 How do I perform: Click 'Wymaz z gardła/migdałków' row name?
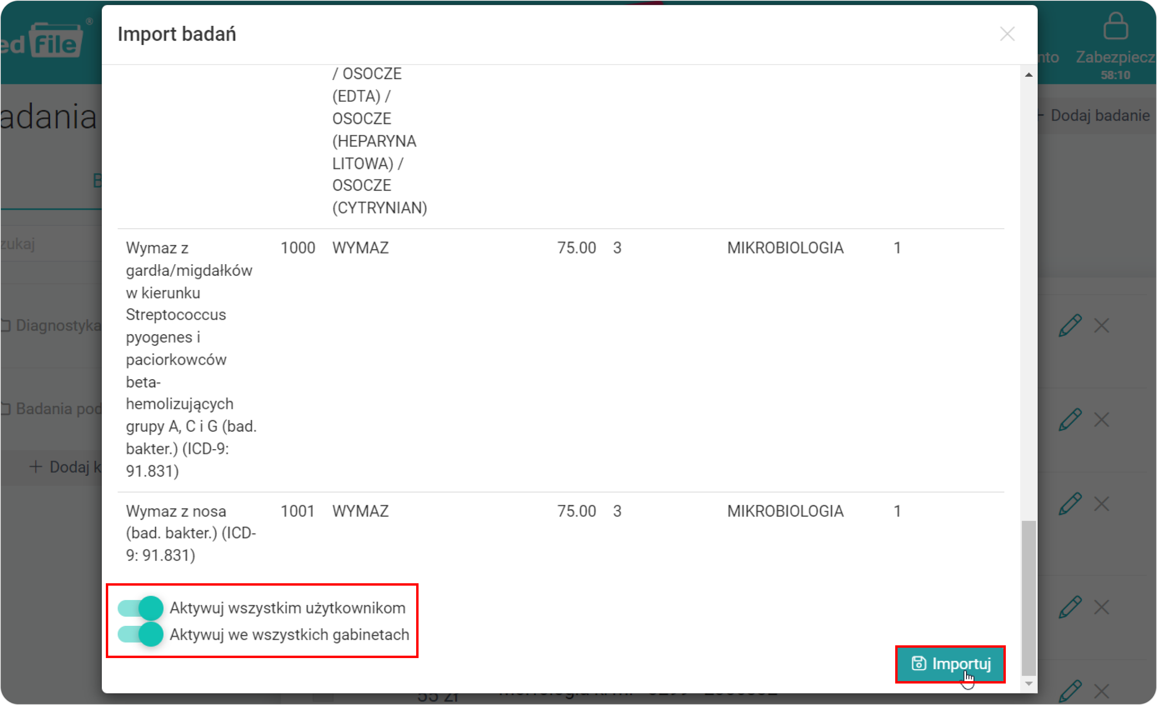coord(191,359)
